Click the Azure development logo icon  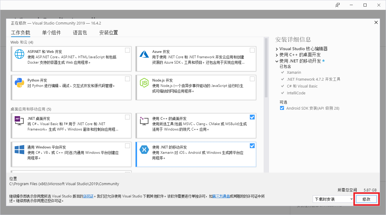[x=144, y=54]
